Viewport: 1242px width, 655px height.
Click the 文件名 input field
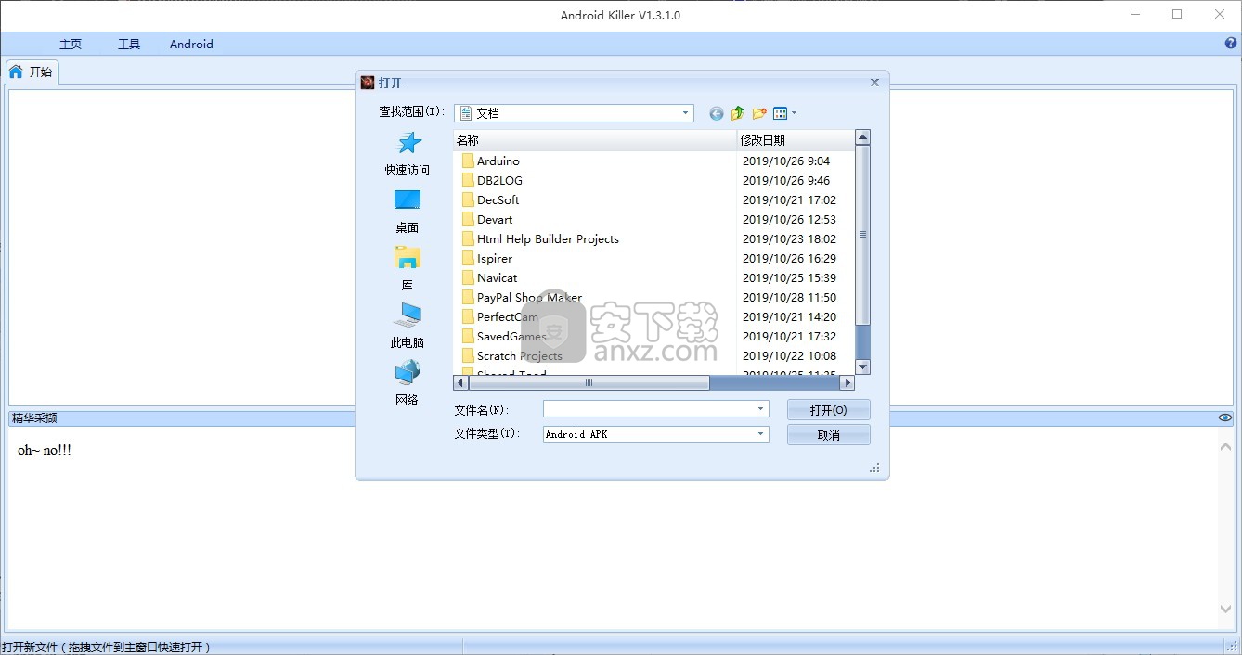[x=649, y=409]
